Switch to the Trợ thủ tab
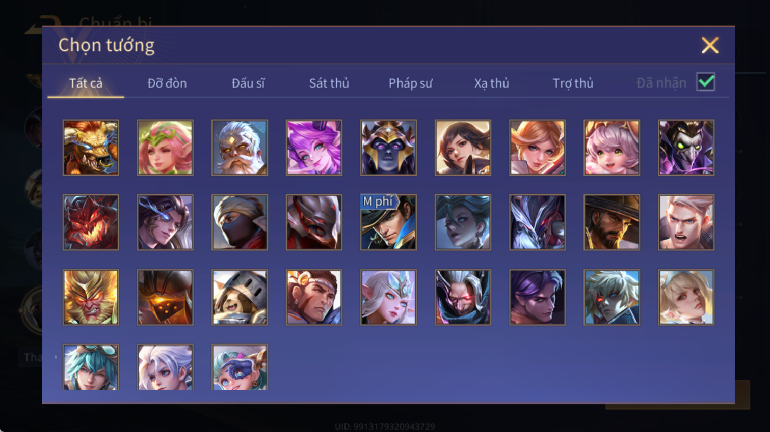Viewport: 770px width, 432px height. [x=573, y=83]
